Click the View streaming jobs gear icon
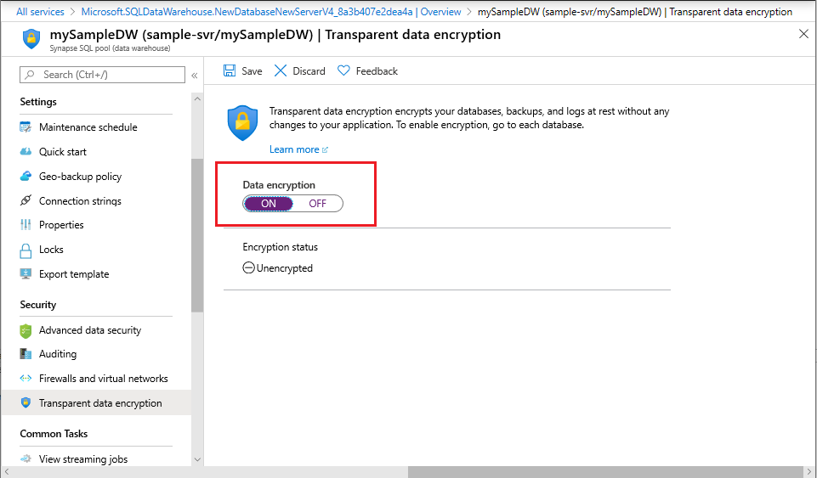The height and width of the screenshot is (478, 817). 26,458
